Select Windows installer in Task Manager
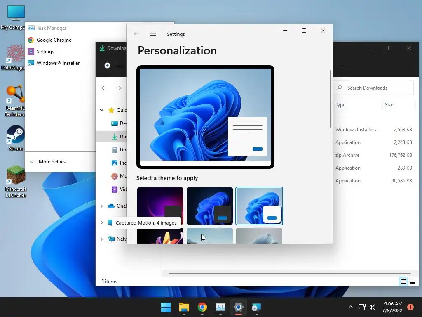Image resolution: width=422 pixels, height=317 pixels. tap(58, 63)
